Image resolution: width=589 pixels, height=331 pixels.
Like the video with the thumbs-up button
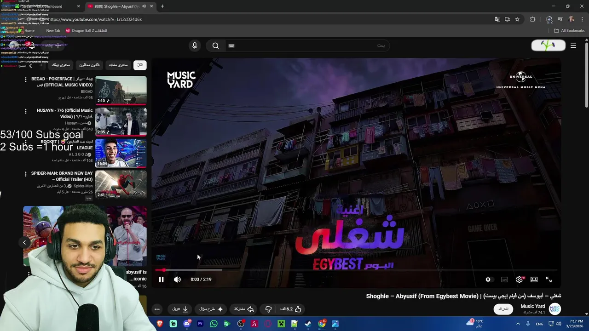pos(291,309)
